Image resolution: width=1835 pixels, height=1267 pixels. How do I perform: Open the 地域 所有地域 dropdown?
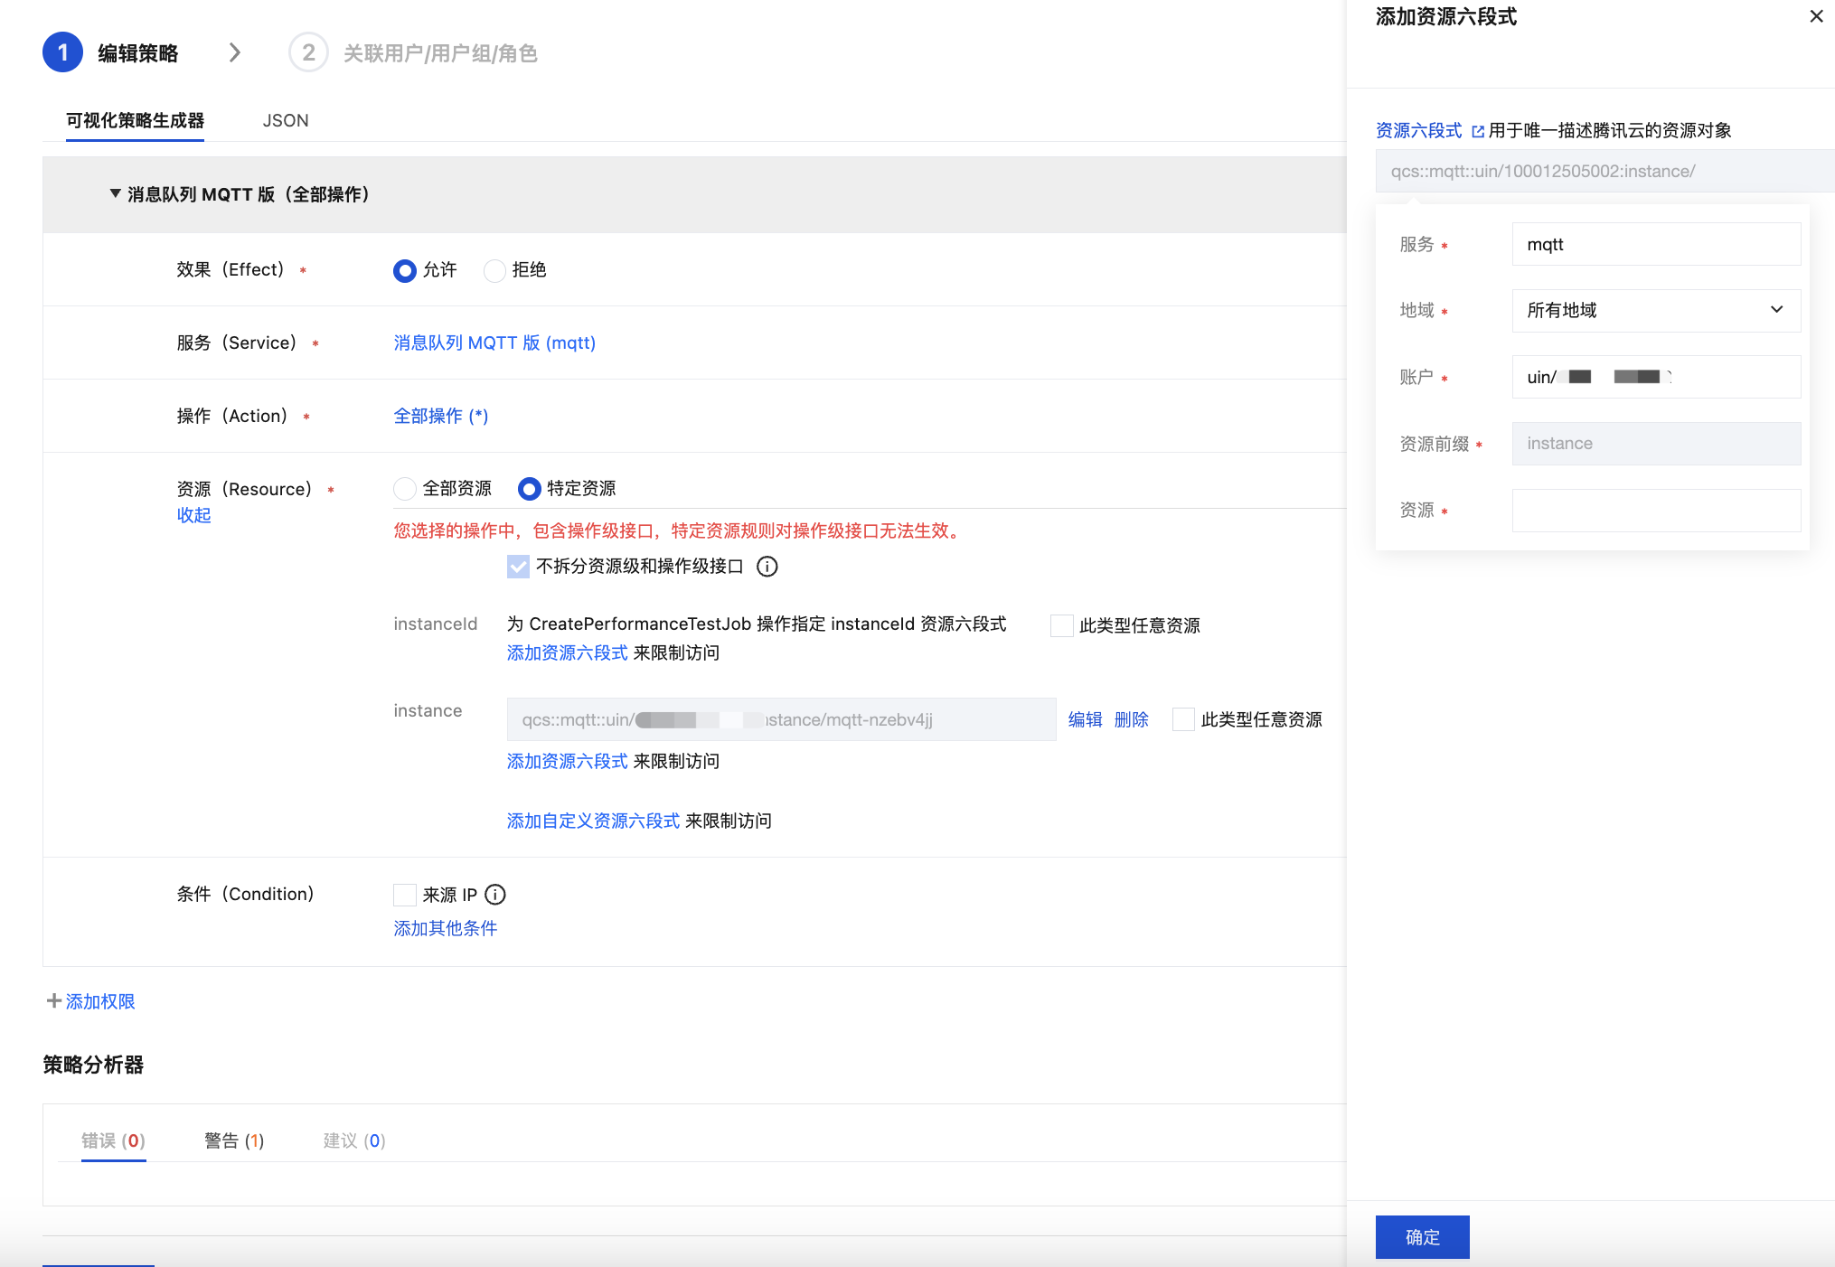[1656, 310]
